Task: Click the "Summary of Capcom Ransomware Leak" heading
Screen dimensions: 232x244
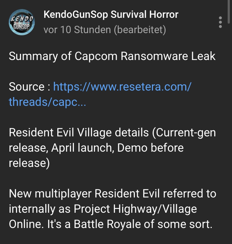Action: tap(112, 56)
